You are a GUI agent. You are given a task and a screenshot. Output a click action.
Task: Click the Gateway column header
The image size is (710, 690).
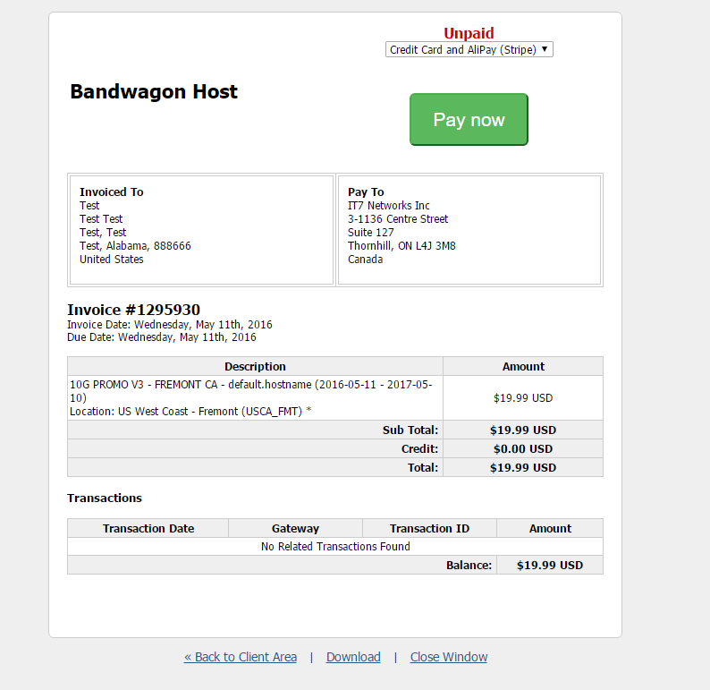coord(295,528)
